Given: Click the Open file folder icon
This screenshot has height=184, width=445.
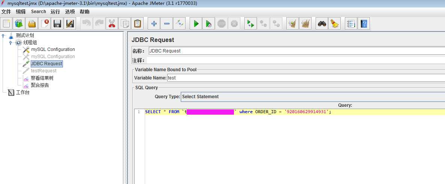Looking at the screenshot, I should (x=32, y=24).
